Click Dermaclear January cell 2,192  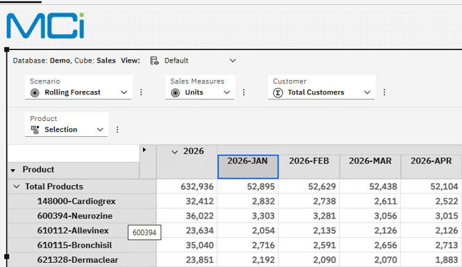[248, 260]
